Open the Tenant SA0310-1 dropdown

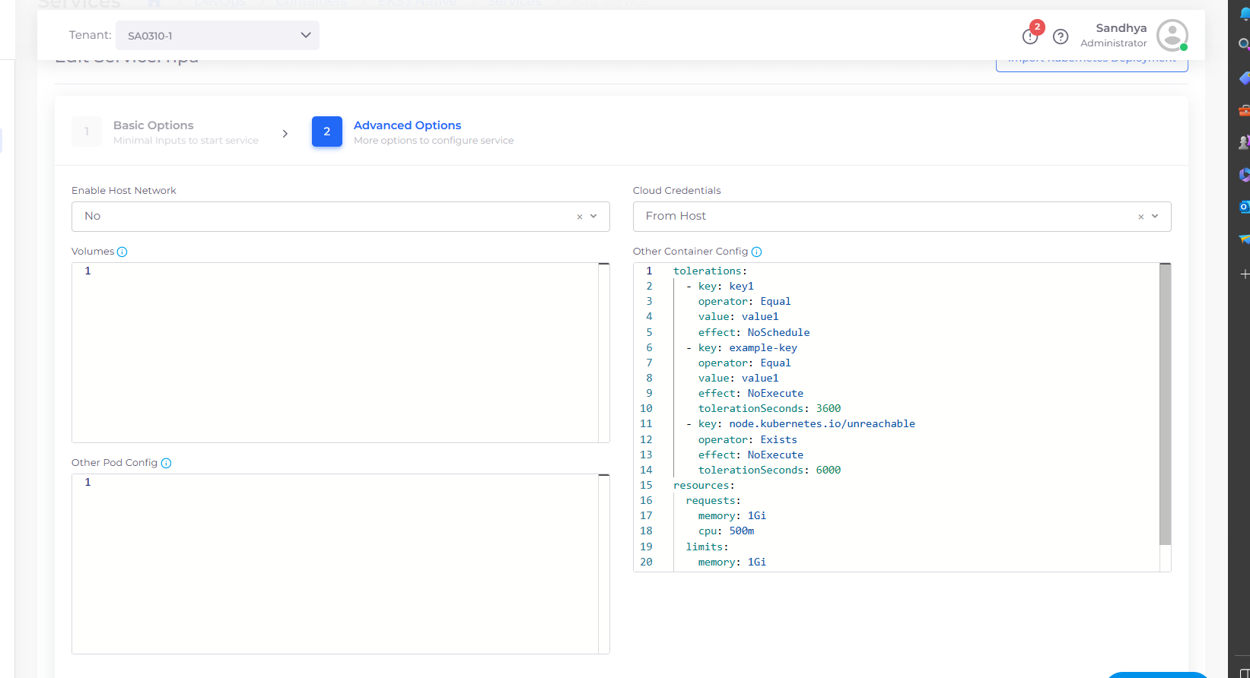[218, 36]
